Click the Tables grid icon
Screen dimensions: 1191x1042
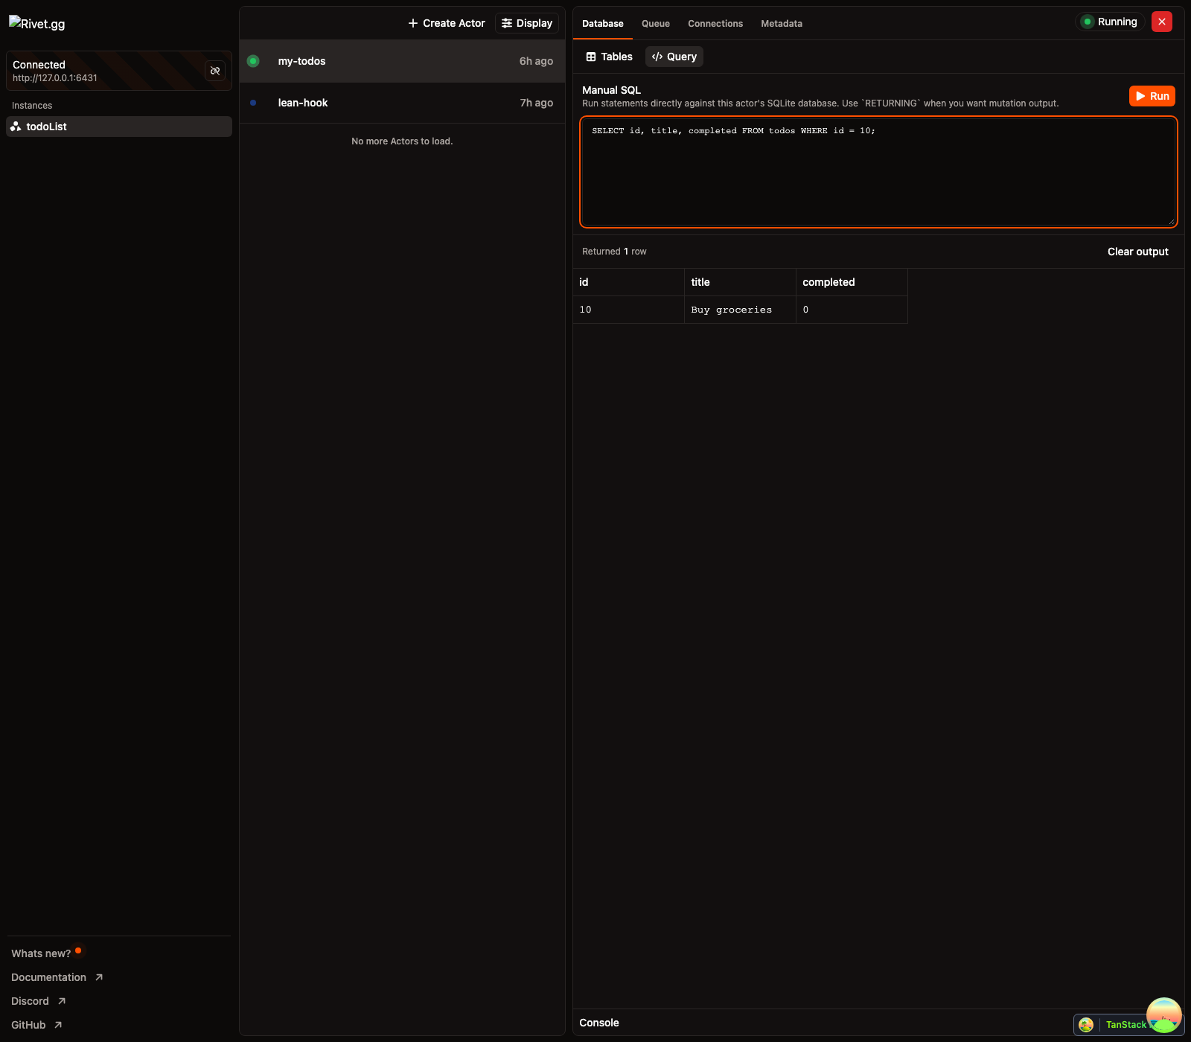pyautogui.click(x=590, y=57)
